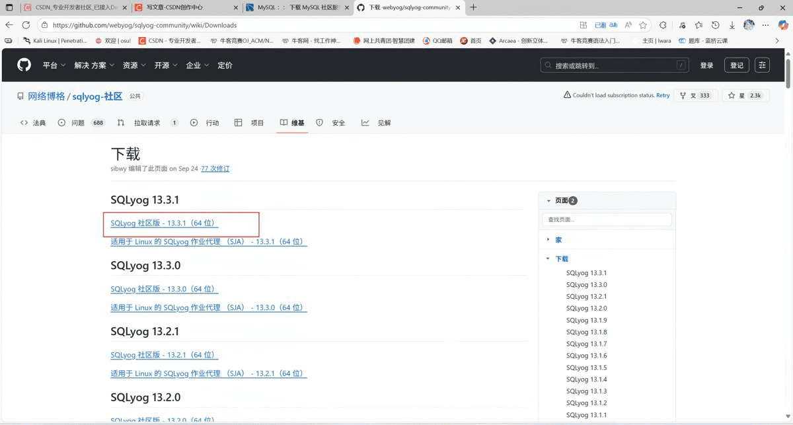Open the sqlyog-社区 repository link
793x425 pixels.
point(98,96)
